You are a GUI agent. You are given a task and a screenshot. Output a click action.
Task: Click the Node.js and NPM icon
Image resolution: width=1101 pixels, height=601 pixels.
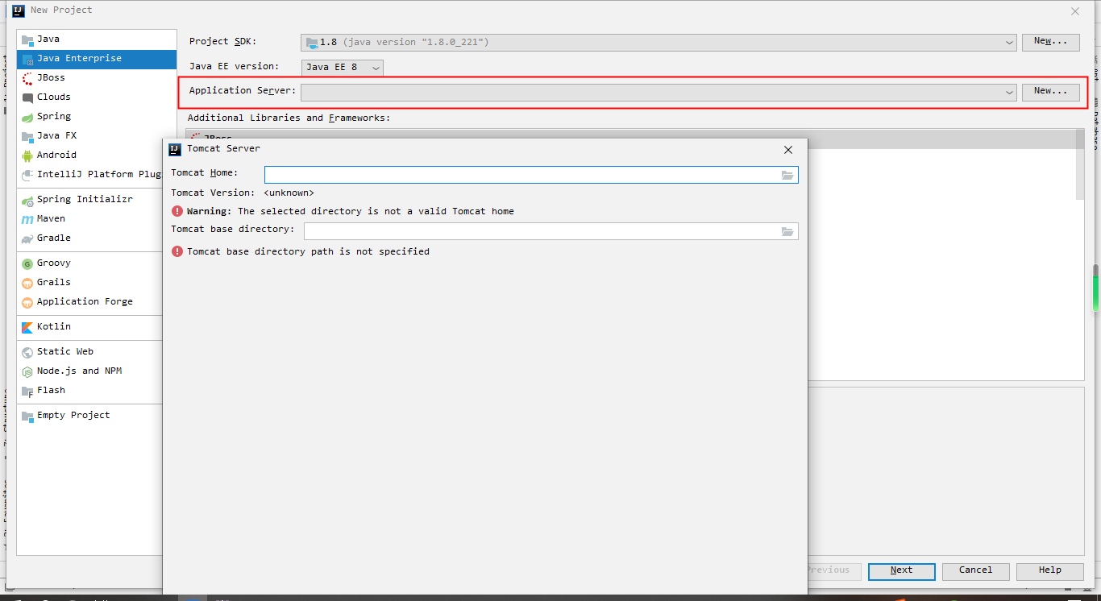(x=27, y=371)
